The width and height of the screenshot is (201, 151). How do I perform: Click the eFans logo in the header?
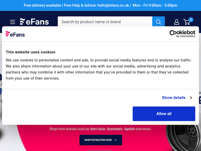pos(34,22)
